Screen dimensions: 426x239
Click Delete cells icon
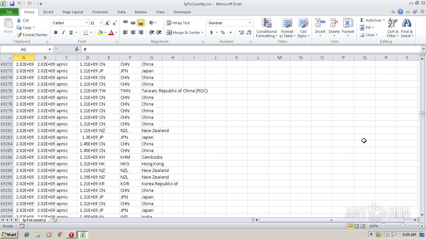point(334,23)
